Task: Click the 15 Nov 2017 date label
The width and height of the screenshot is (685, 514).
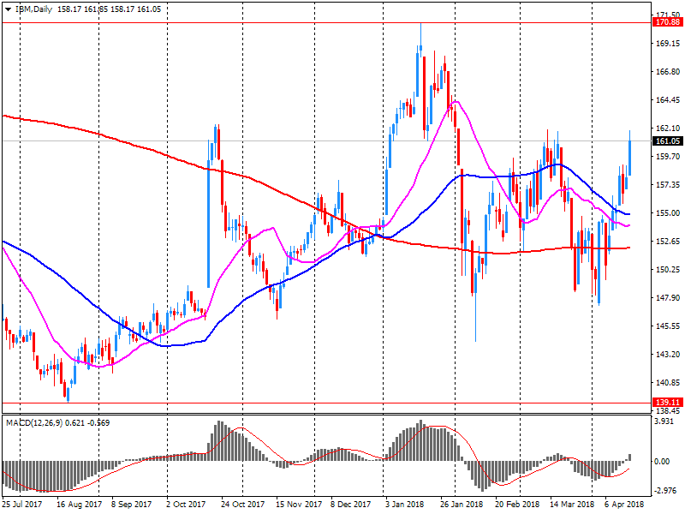Action: click(299, 505)
